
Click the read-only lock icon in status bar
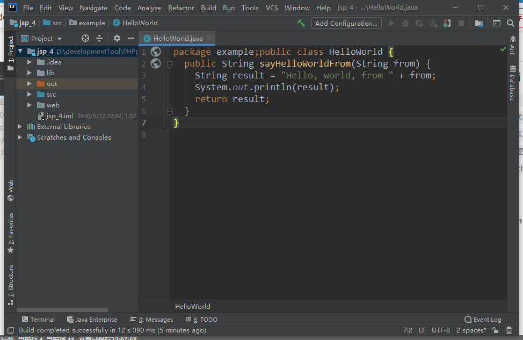pos(495,330)
